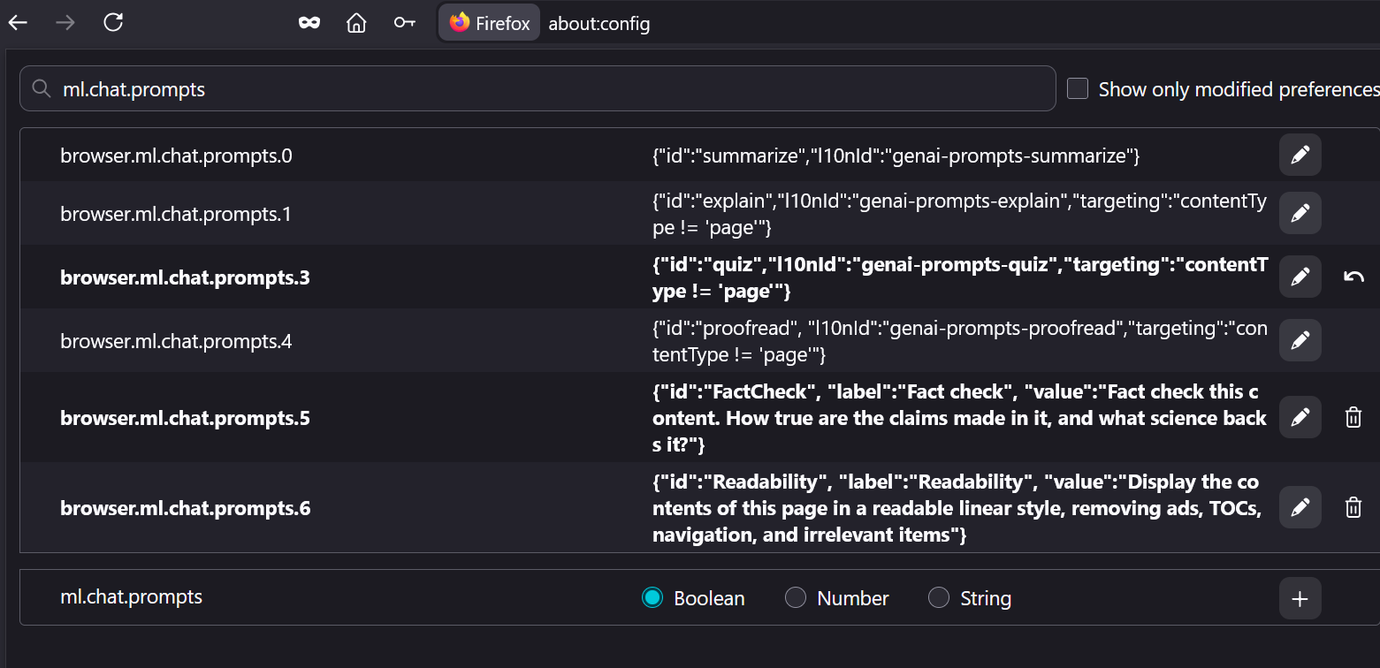Select the browser.ml.chat.prompts.4 preference name
Image resolution: width=1380 pixels, height=668 pixels.
pyautogui.click(x=176, y=341)
